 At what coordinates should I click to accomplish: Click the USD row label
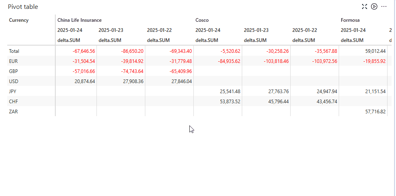pyautogui.click(x=13, y=81)
